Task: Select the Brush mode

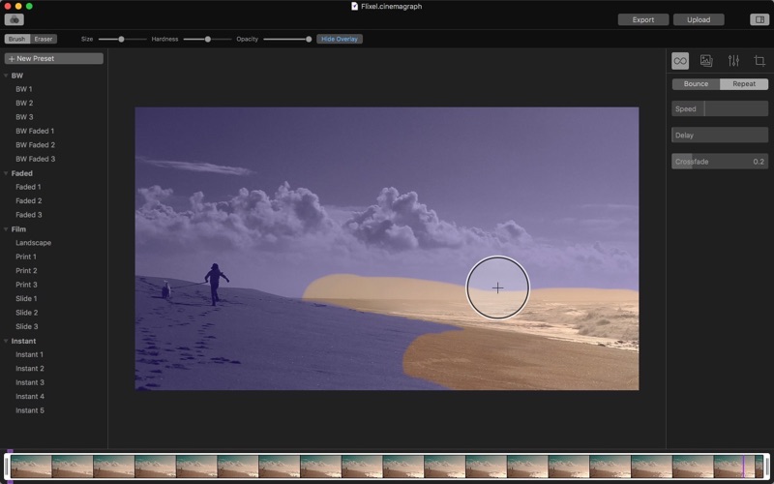Action: 16,39
